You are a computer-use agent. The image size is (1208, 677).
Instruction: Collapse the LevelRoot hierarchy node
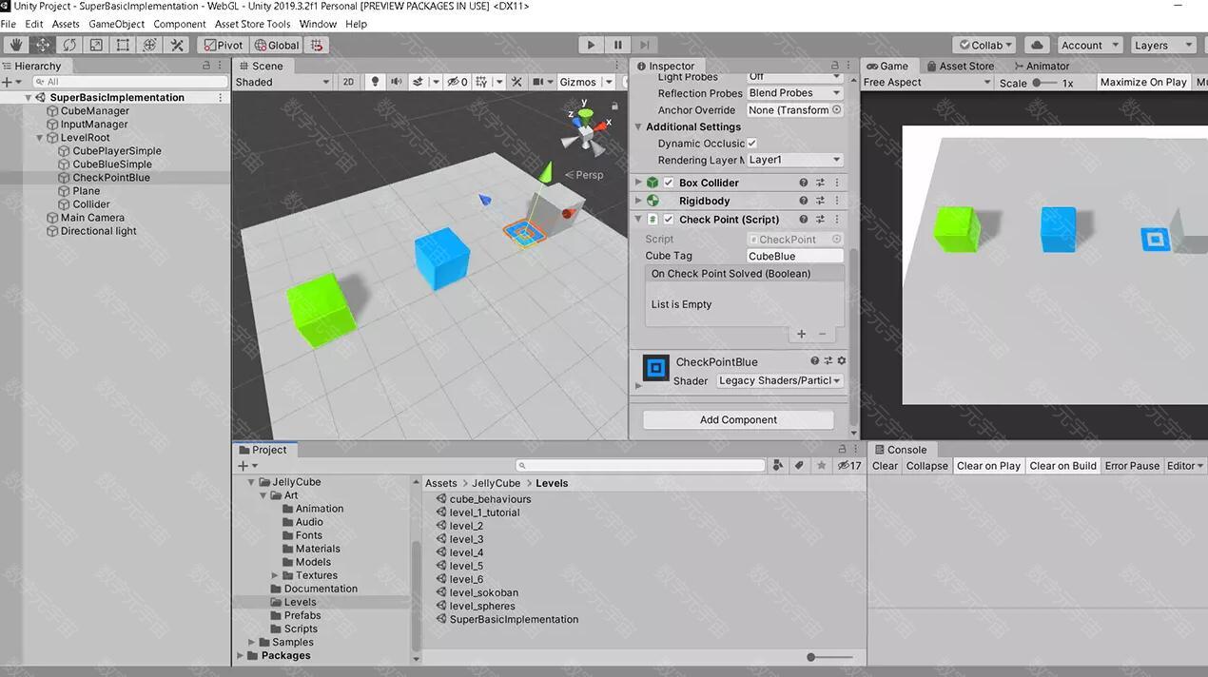pyautogui.click(x=40, y=138)
